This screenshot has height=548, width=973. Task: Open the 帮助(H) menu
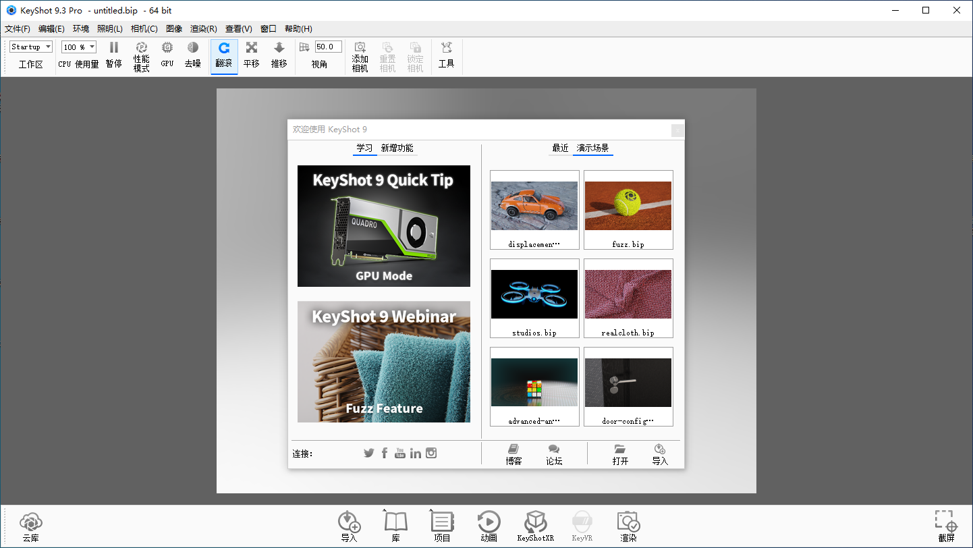click(298, 29)
